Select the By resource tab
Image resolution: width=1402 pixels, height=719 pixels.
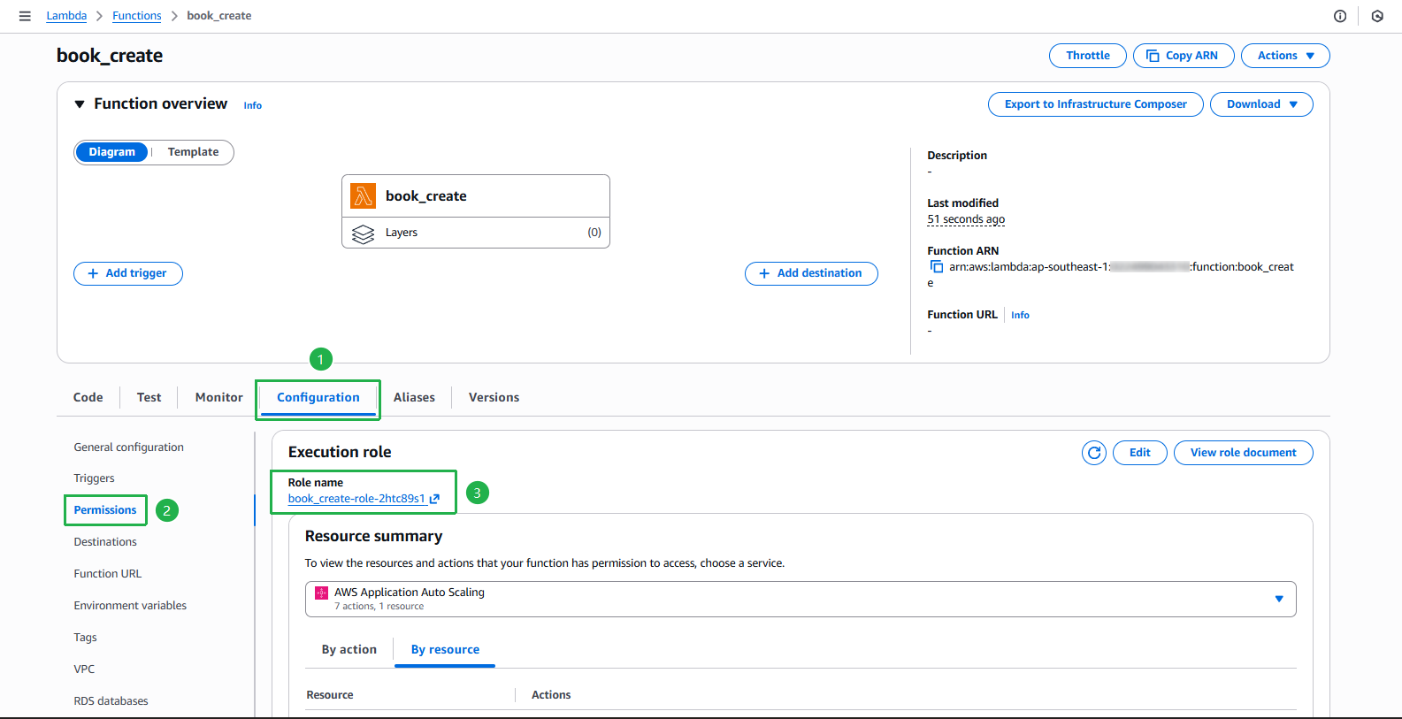[x=445, y=649]
